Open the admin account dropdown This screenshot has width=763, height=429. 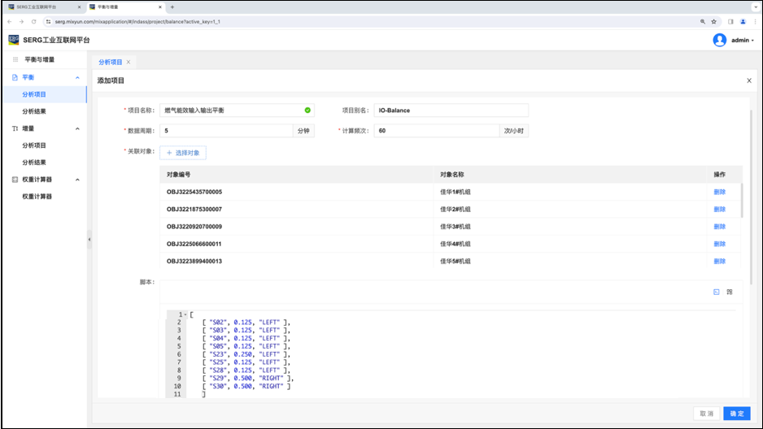(742, 40)
